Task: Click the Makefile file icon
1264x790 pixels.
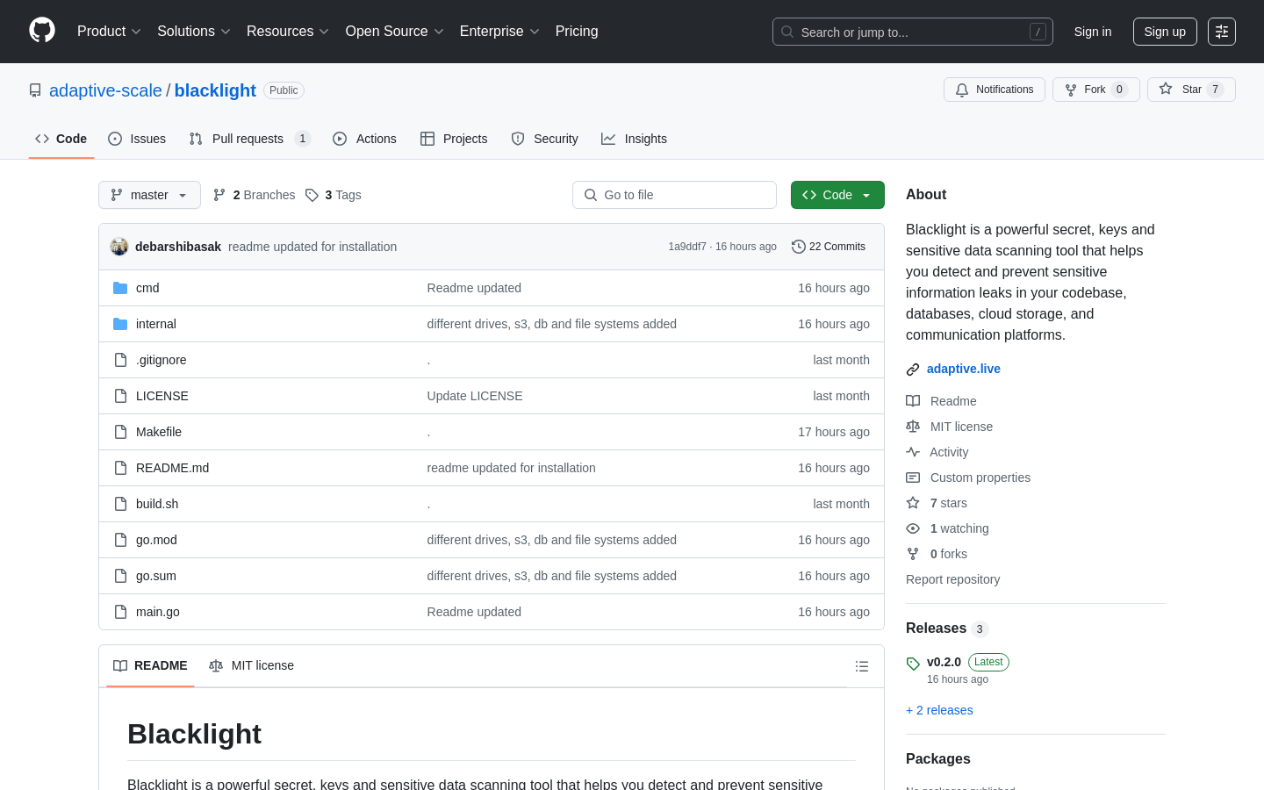Action: (x=120, y=432)
